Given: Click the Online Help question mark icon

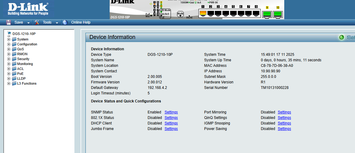Looking at the screenshot, I should coord(65,22).
